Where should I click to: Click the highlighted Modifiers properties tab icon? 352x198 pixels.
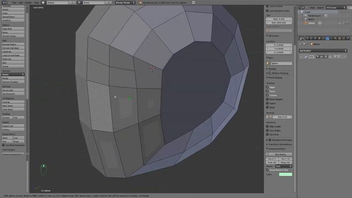(327, 38)
